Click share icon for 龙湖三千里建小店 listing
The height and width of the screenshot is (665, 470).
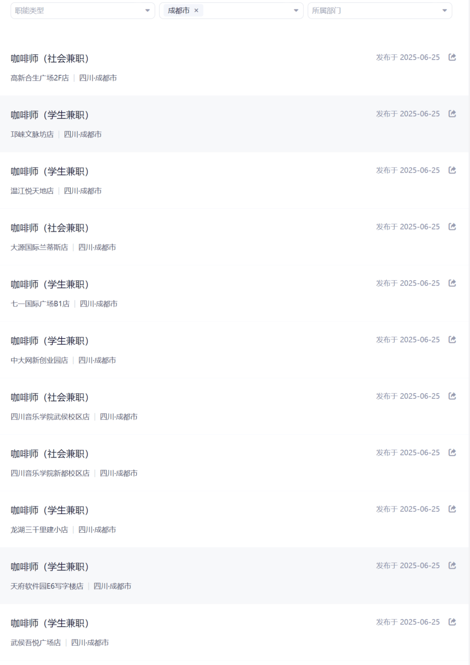452,509
